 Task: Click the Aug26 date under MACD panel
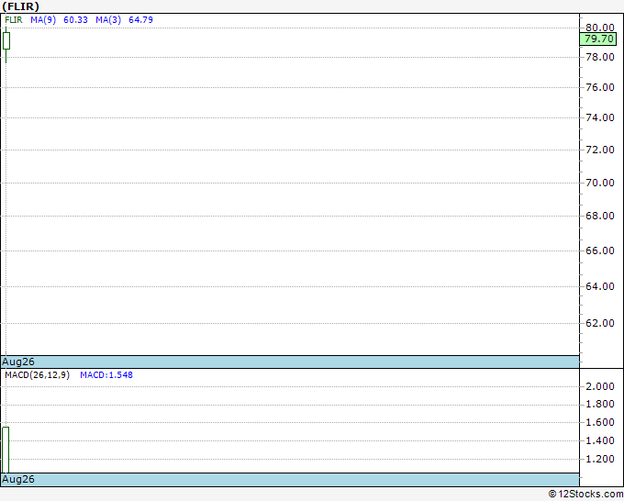coord(18,479)
